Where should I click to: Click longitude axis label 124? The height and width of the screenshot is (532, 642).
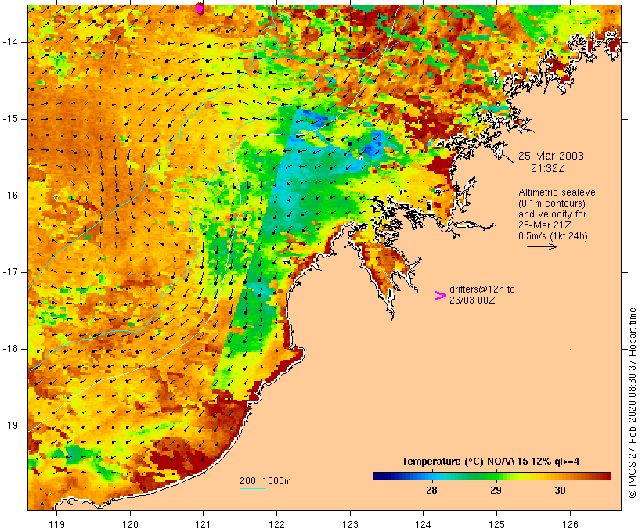tap(423, 524)
